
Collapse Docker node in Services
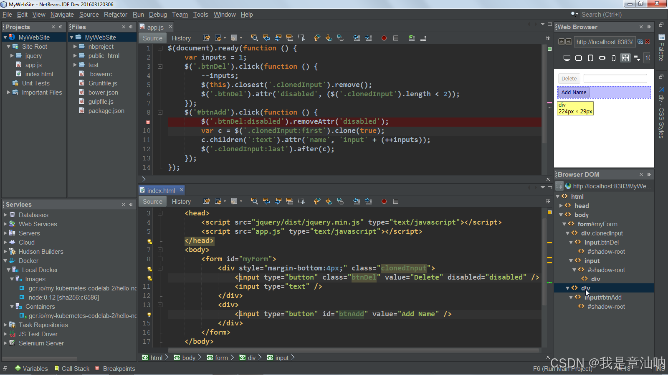tap(5, 261)
